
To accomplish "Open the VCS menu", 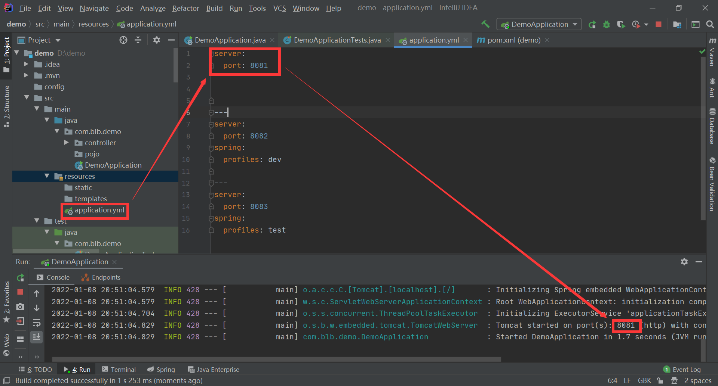I will pyautogui.click(x=279, y=8).
